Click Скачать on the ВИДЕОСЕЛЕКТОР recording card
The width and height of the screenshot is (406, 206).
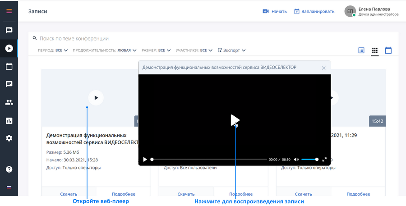tap(69, 194)
